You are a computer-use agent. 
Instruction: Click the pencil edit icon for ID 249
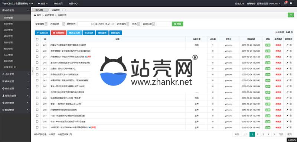point(287,45)
